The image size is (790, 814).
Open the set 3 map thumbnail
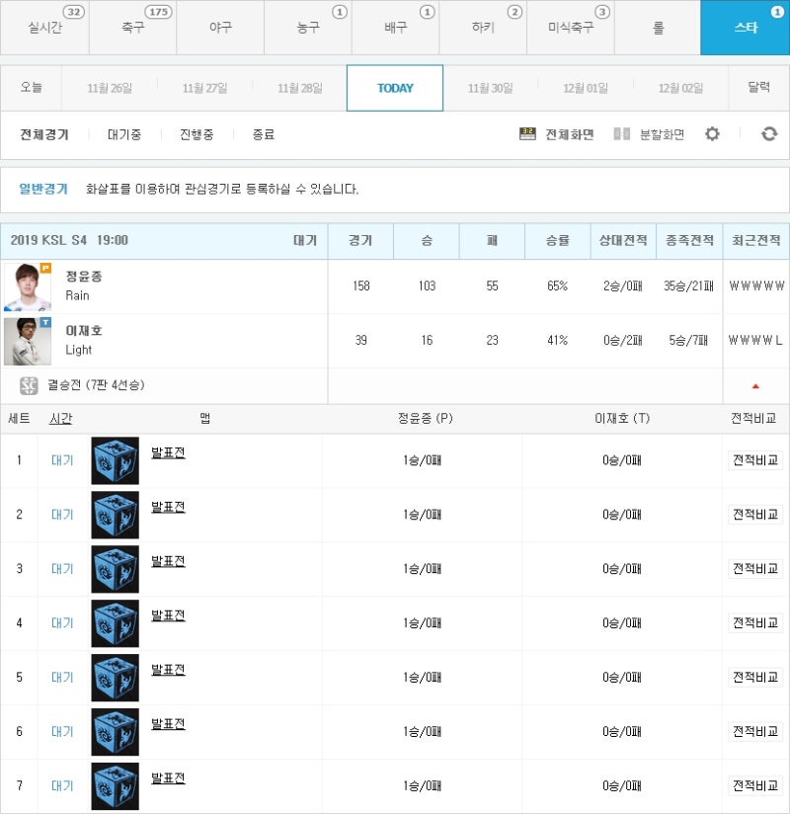point(116,569)
